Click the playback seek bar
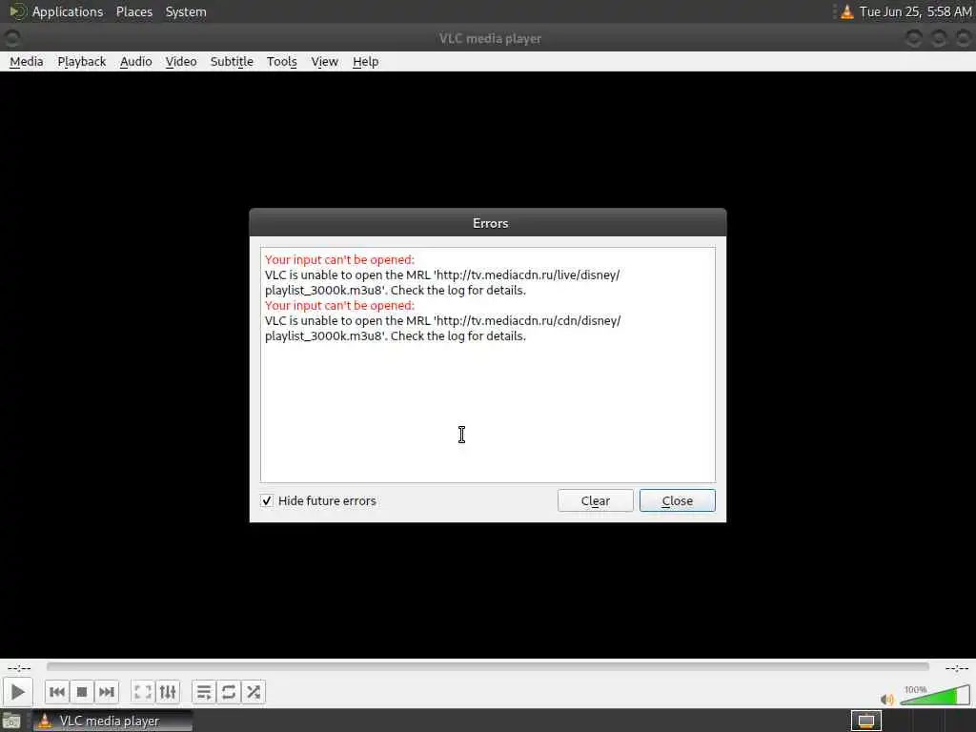The width and height of the screenshot is (976, 732). coord(487,666)
